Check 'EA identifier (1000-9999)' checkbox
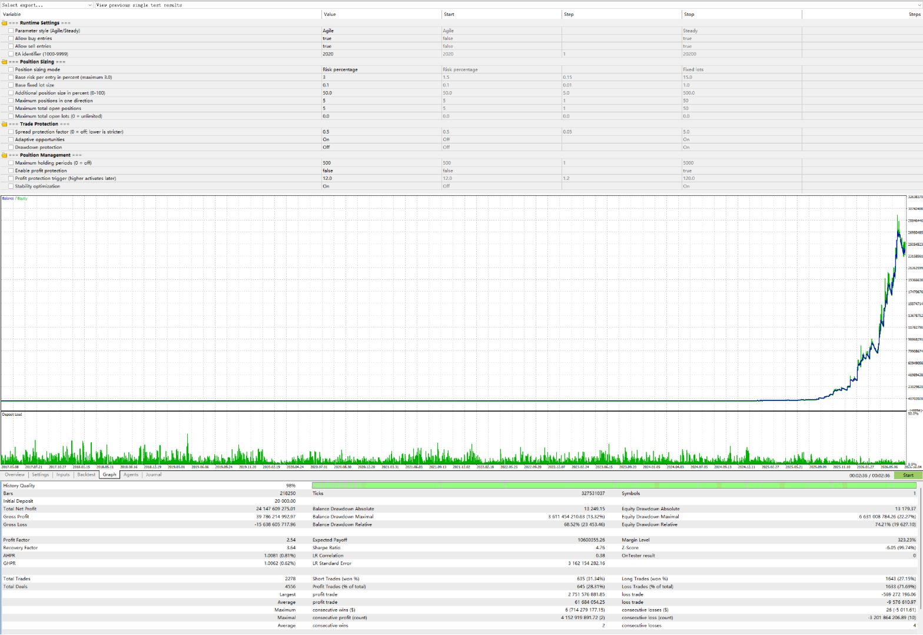Image resolution: width=923 pixels, height=635 pixels. (x=11, y=54)
